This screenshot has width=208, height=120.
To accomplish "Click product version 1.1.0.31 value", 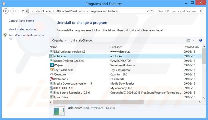I will [110, 108].
